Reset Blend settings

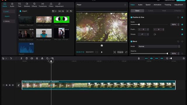178,41
